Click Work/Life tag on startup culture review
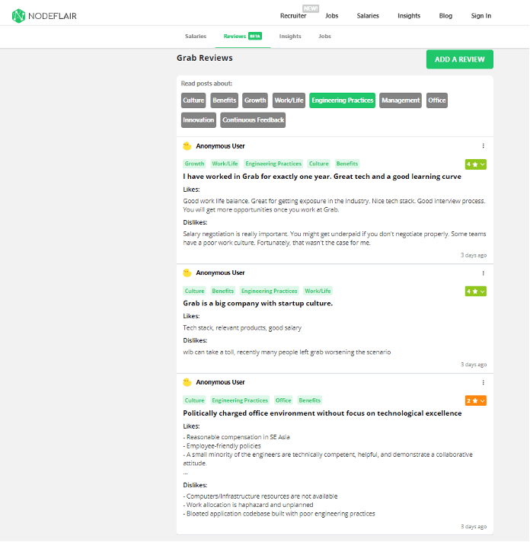This screenshot has height=542, width=530. [x=318, y=291]
